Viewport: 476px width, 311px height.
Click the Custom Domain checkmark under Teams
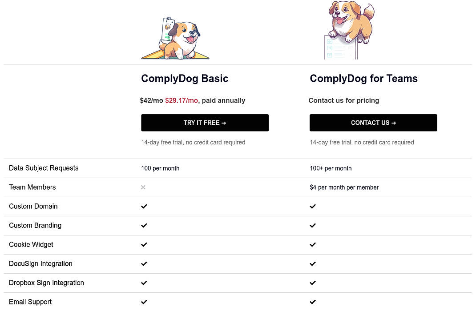tap(313, 206)
